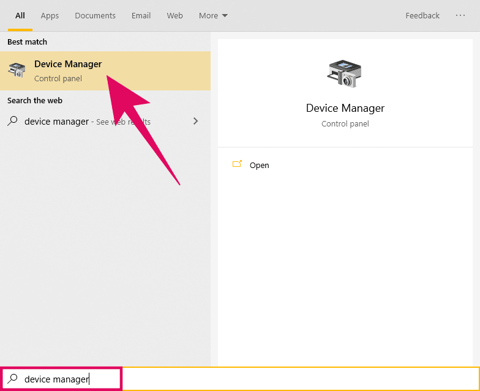This screenshot has width=480, height=391.
Task: Click the web search magnifier icon
Action: [x=12, y=121]
